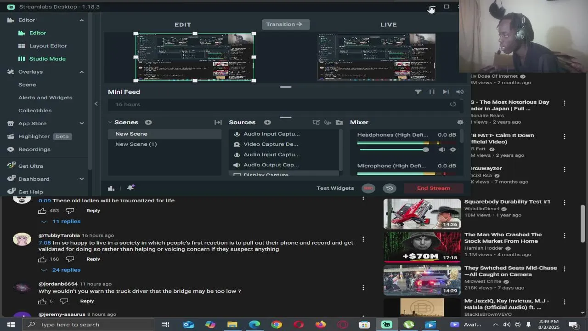Collapse the Editor section chevron
Viewport: 588px width, 331px height.
[82, 20]
